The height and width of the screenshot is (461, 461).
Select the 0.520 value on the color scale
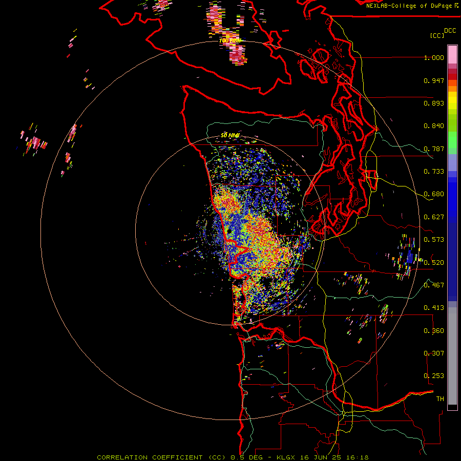pyautogui.click(x=434, y=263)
